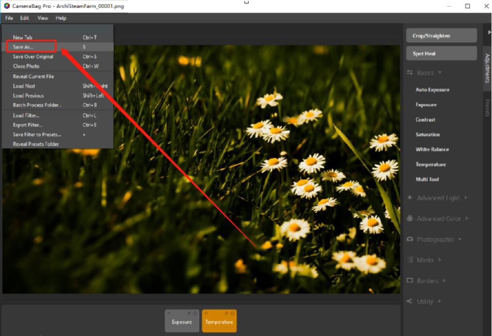Select Reveal Current File menu entry
Screen dimensions: 492x336
click(58, 76)
